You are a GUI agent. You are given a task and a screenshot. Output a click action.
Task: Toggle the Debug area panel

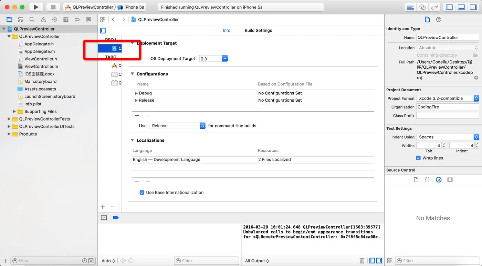pos(461,7)
